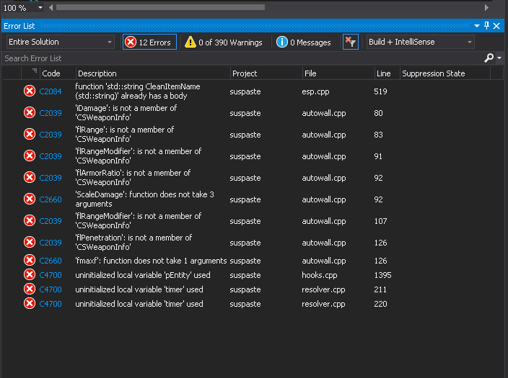
Task: Click the esp.cpp file cell
Action: tap(315, 91)
